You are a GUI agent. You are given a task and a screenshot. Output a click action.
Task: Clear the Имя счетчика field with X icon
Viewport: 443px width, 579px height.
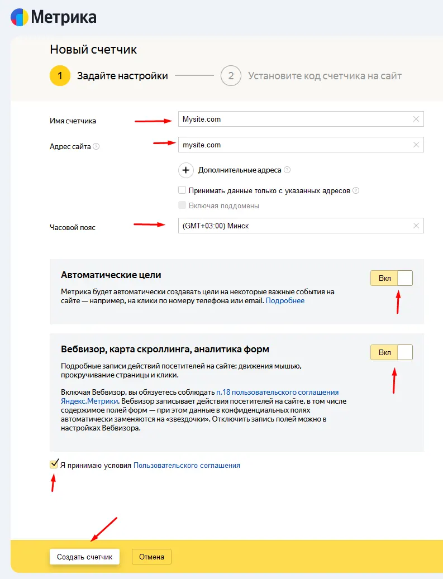coord(416,119)
